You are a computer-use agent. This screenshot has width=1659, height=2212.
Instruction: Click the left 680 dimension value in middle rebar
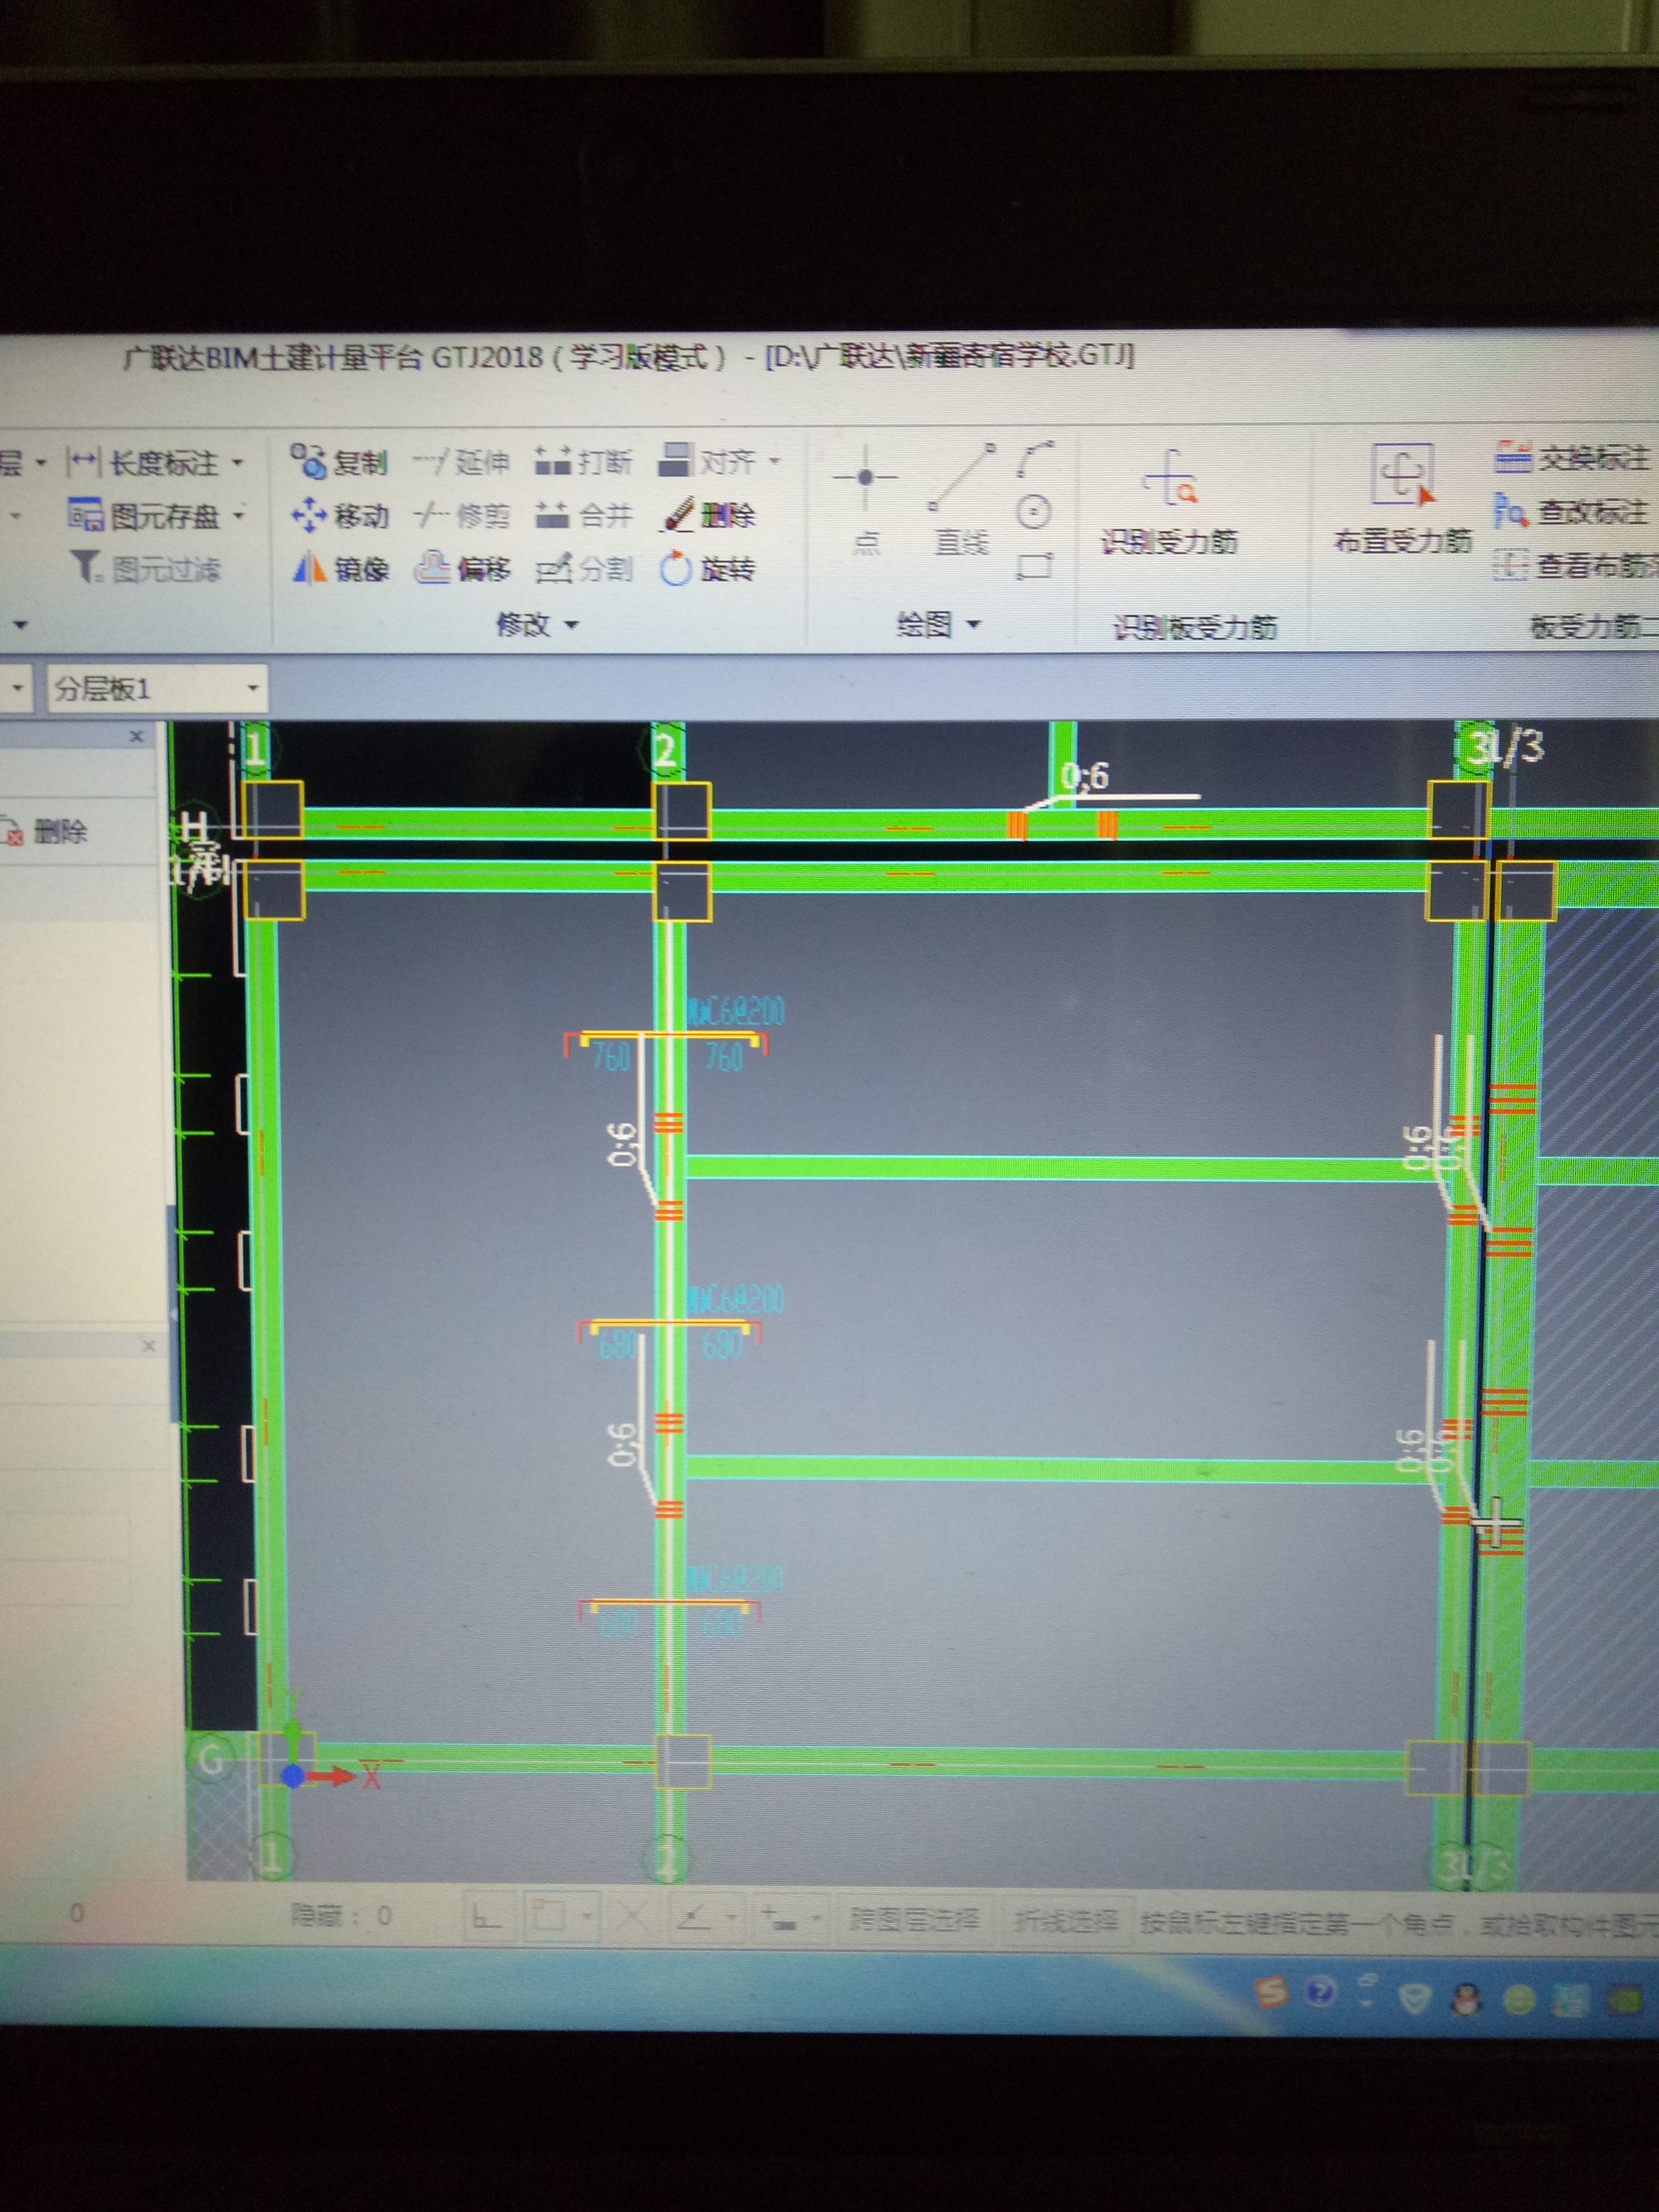616,1346
